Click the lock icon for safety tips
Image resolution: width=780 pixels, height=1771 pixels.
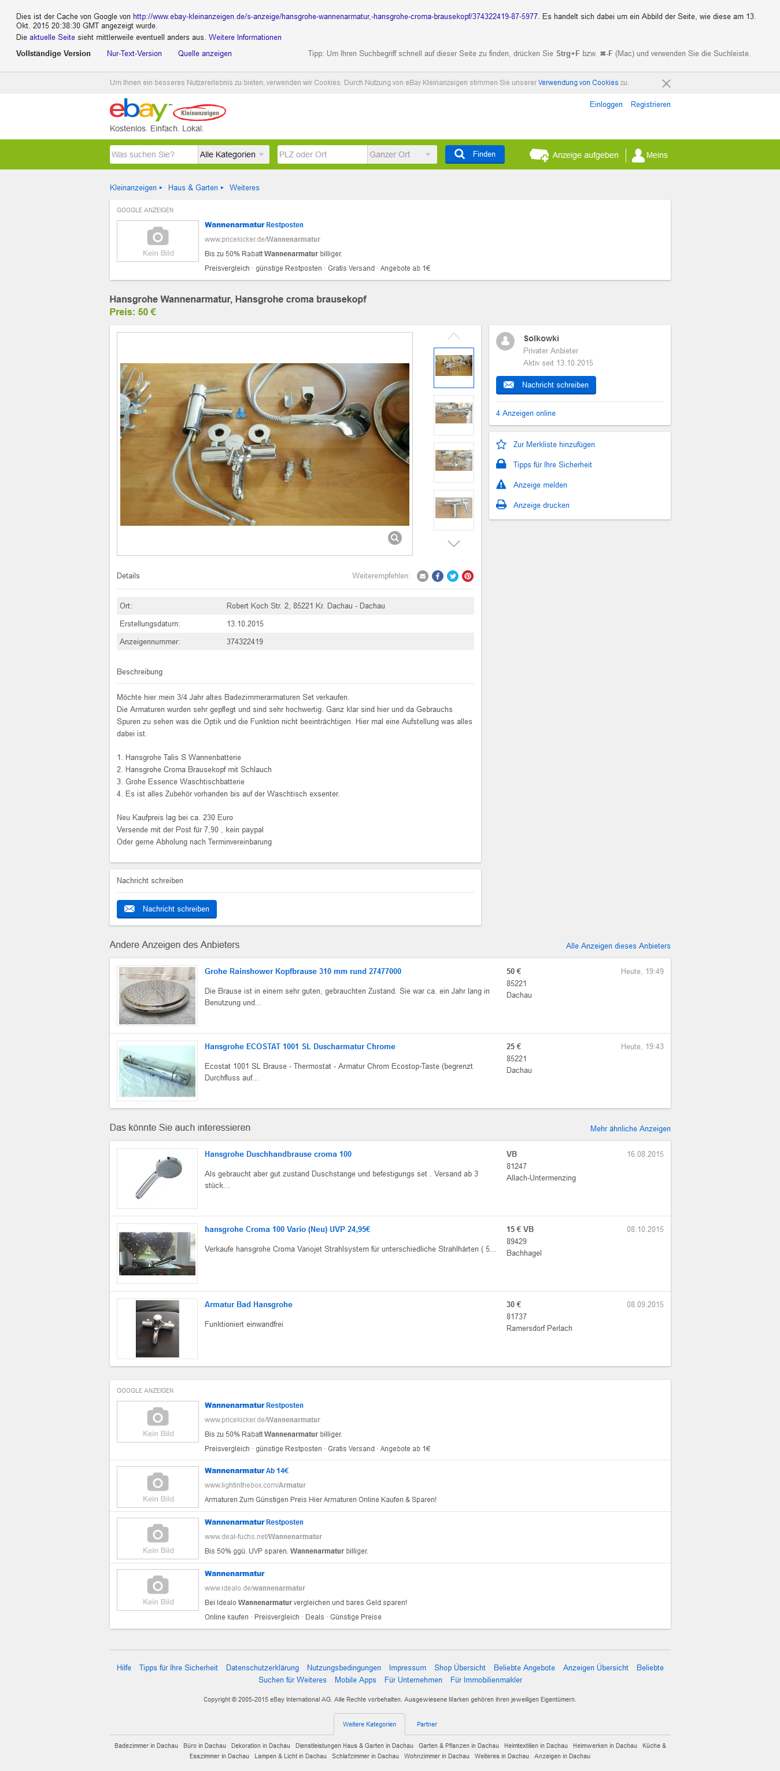(501, 464)
